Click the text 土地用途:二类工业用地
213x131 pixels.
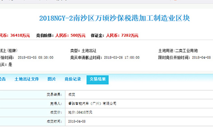point(178,51)
